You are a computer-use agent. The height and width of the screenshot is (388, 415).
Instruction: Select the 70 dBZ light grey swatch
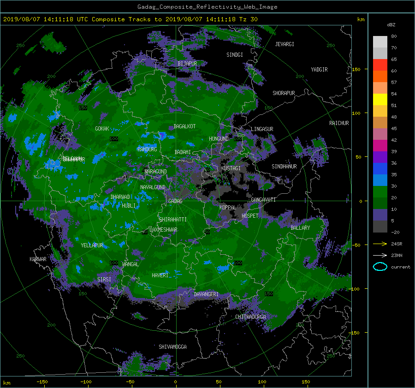[x=380, y=53]
